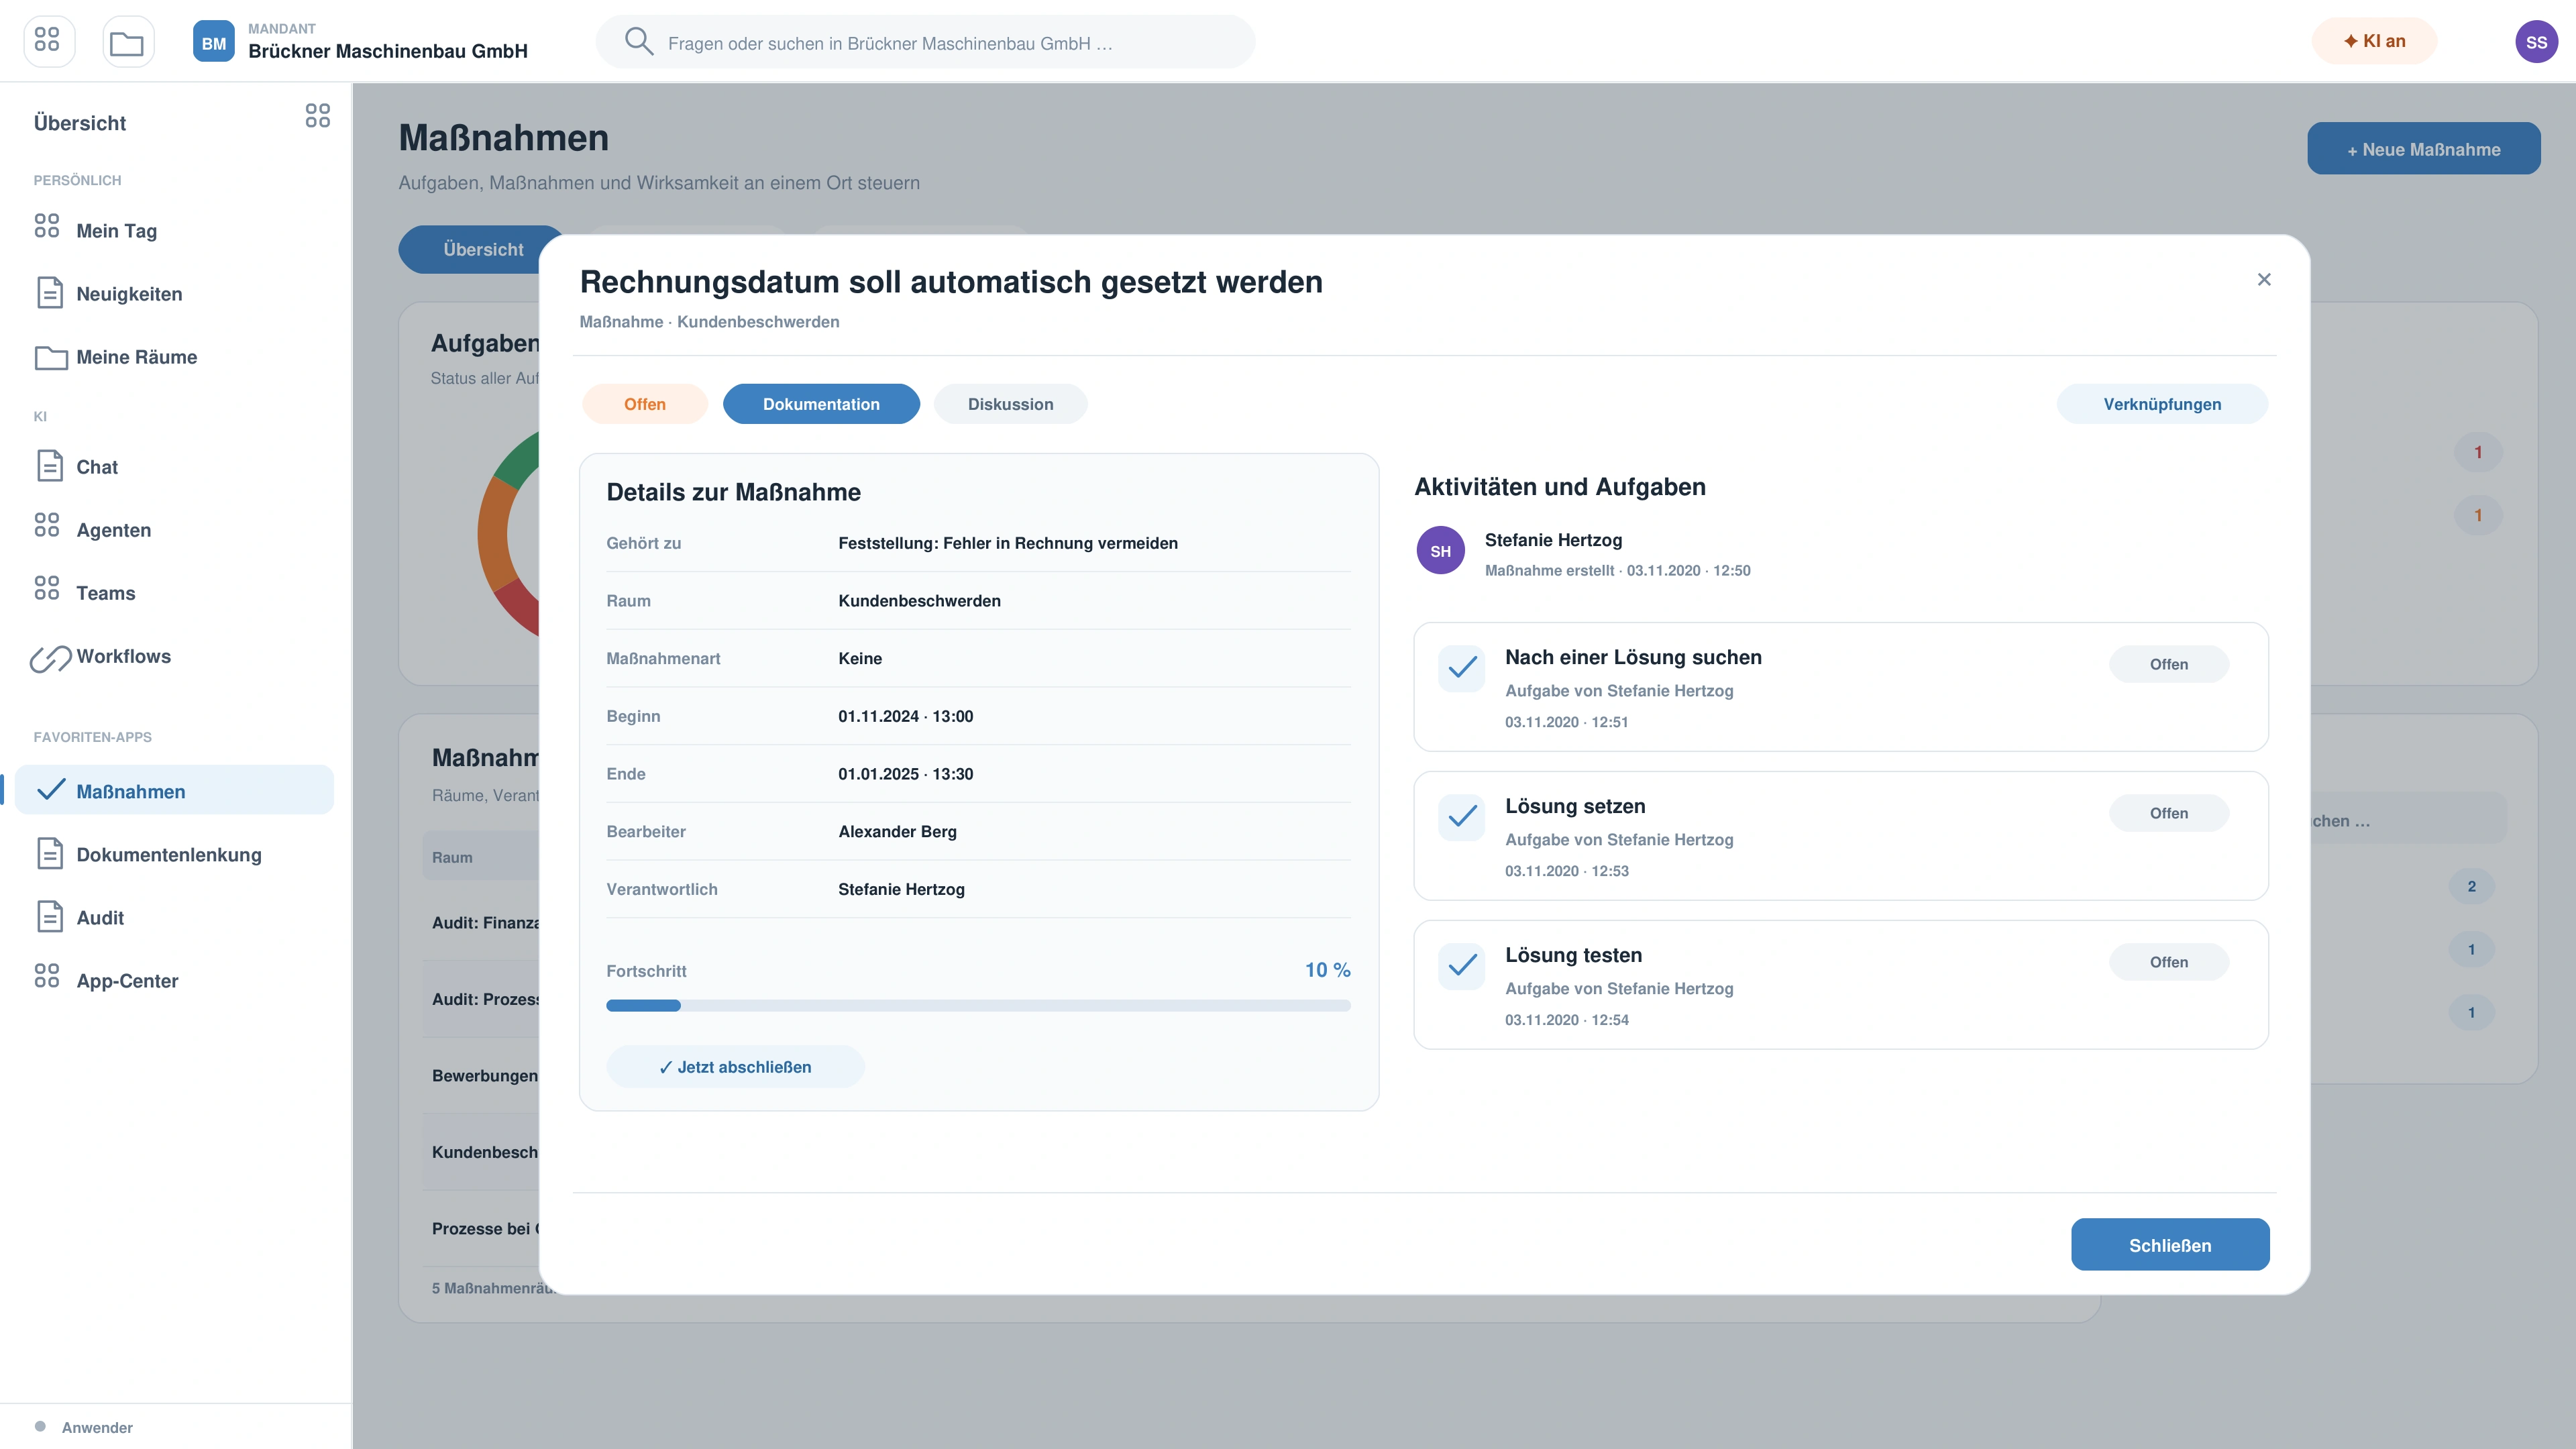Click the Verknüpfungen button
This screenshot has height=1449, width=2576.
[x=2162, y=404]
